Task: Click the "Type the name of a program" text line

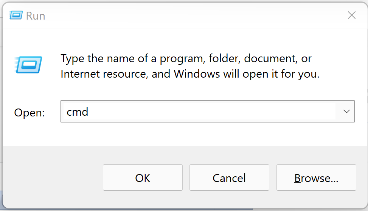Action: coord(186,58)
